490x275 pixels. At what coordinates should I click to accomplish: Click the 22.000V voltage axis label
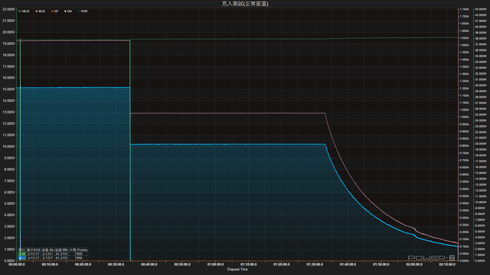(x=9, y=9)
